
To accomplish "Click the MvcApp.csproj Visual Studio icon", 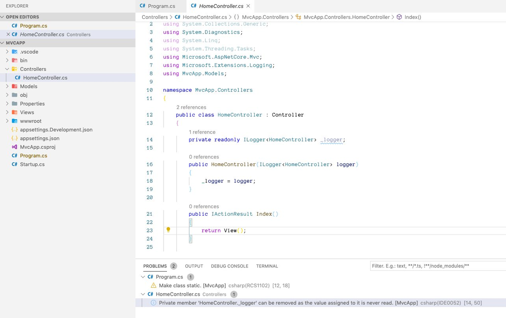I will click(x=14, y=147).
